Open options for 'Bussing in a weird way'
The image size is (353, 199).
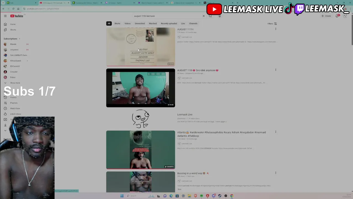point(276,173)
